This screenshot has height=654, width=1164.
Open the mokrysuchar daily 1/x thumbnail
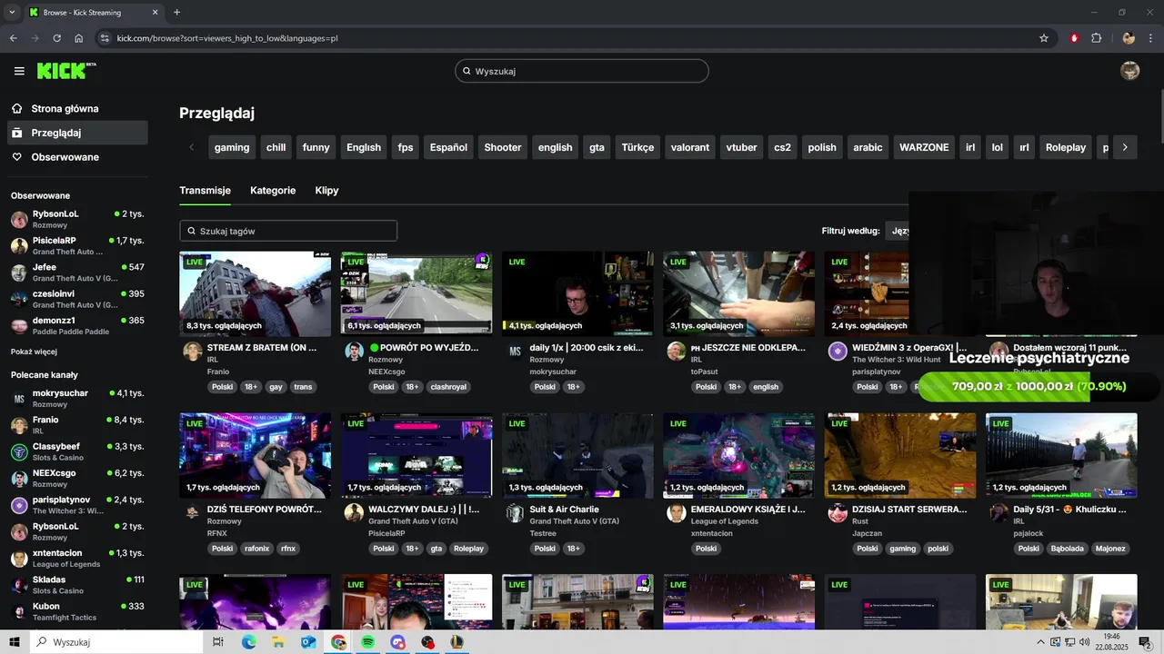tap(577, 293)
